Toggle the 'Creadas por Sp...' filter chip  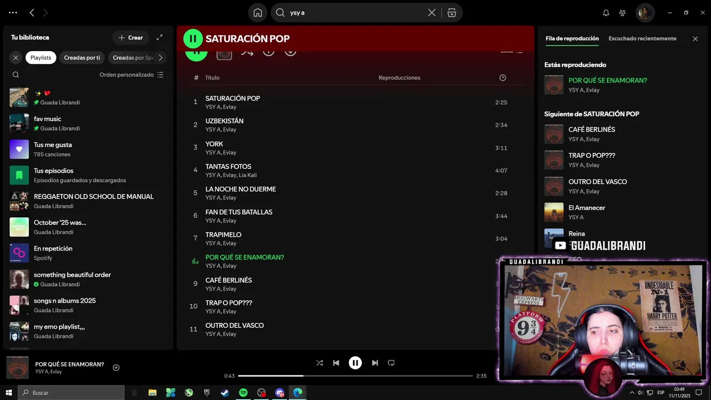[132, 58]
